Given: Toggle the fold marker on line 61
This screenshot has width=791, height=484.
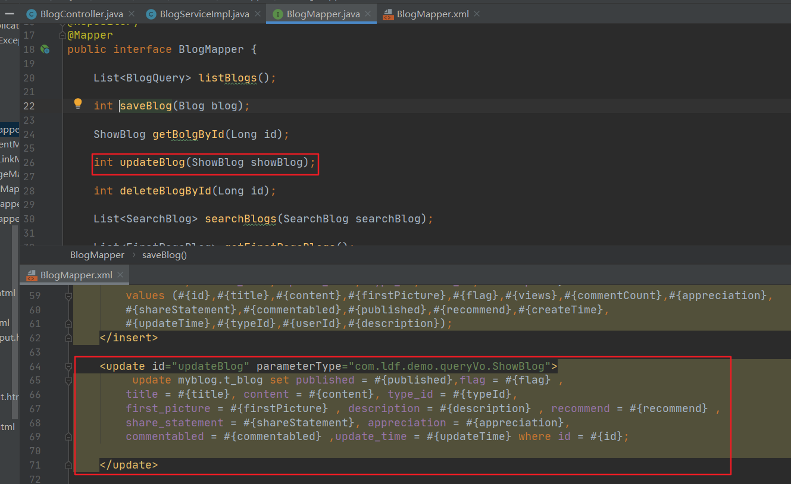Looking at the screenshot, I should click(69, 324).
